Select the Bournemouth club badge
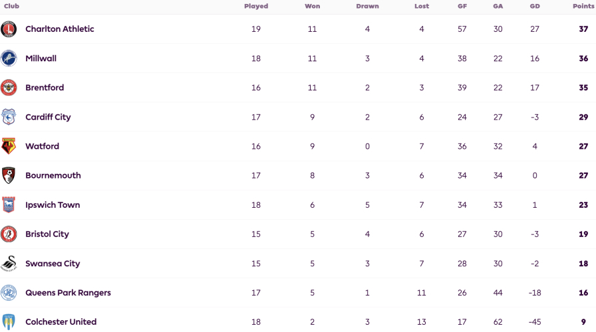 point(9,175)
